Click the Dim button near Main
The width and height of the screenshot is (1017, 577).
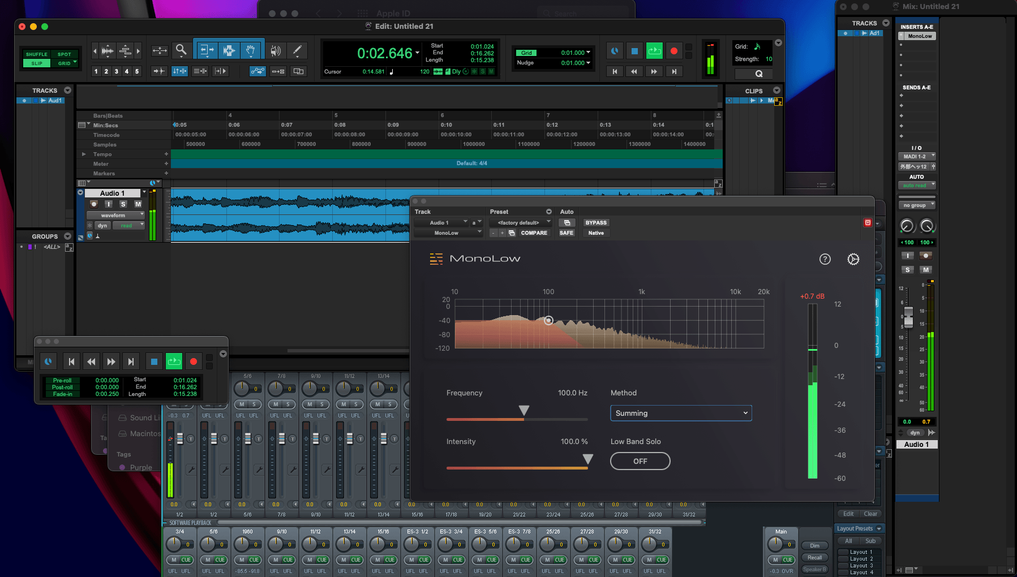pyautogui.click(x=814, y=546)
